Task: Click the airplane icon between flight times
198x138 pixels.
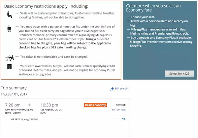Action: coord(29,105)
